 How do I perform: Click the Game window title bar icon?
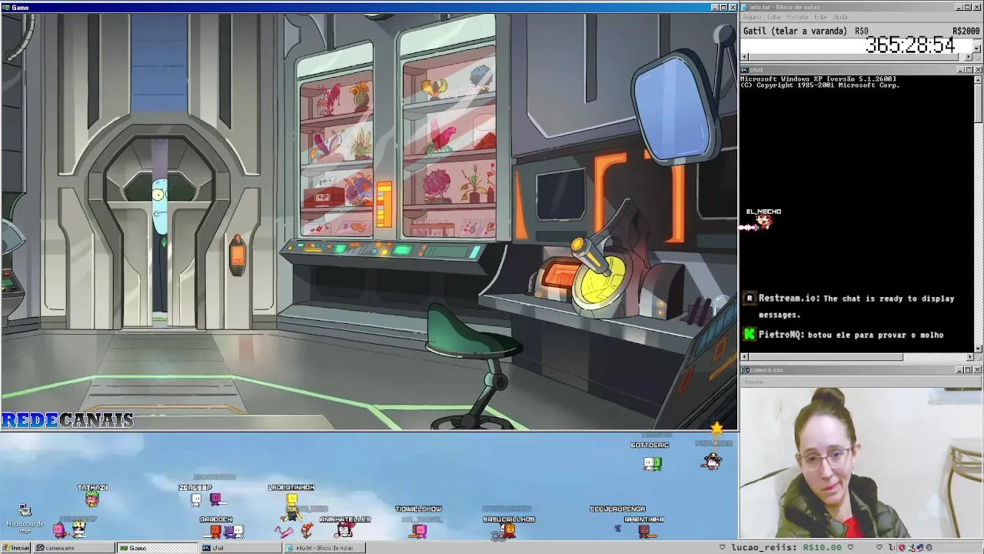coord(5,7)
